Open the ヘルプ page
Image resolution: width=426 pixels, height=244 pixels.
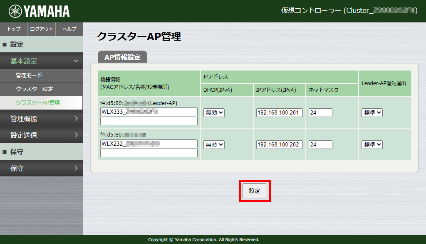pos(69,29)
